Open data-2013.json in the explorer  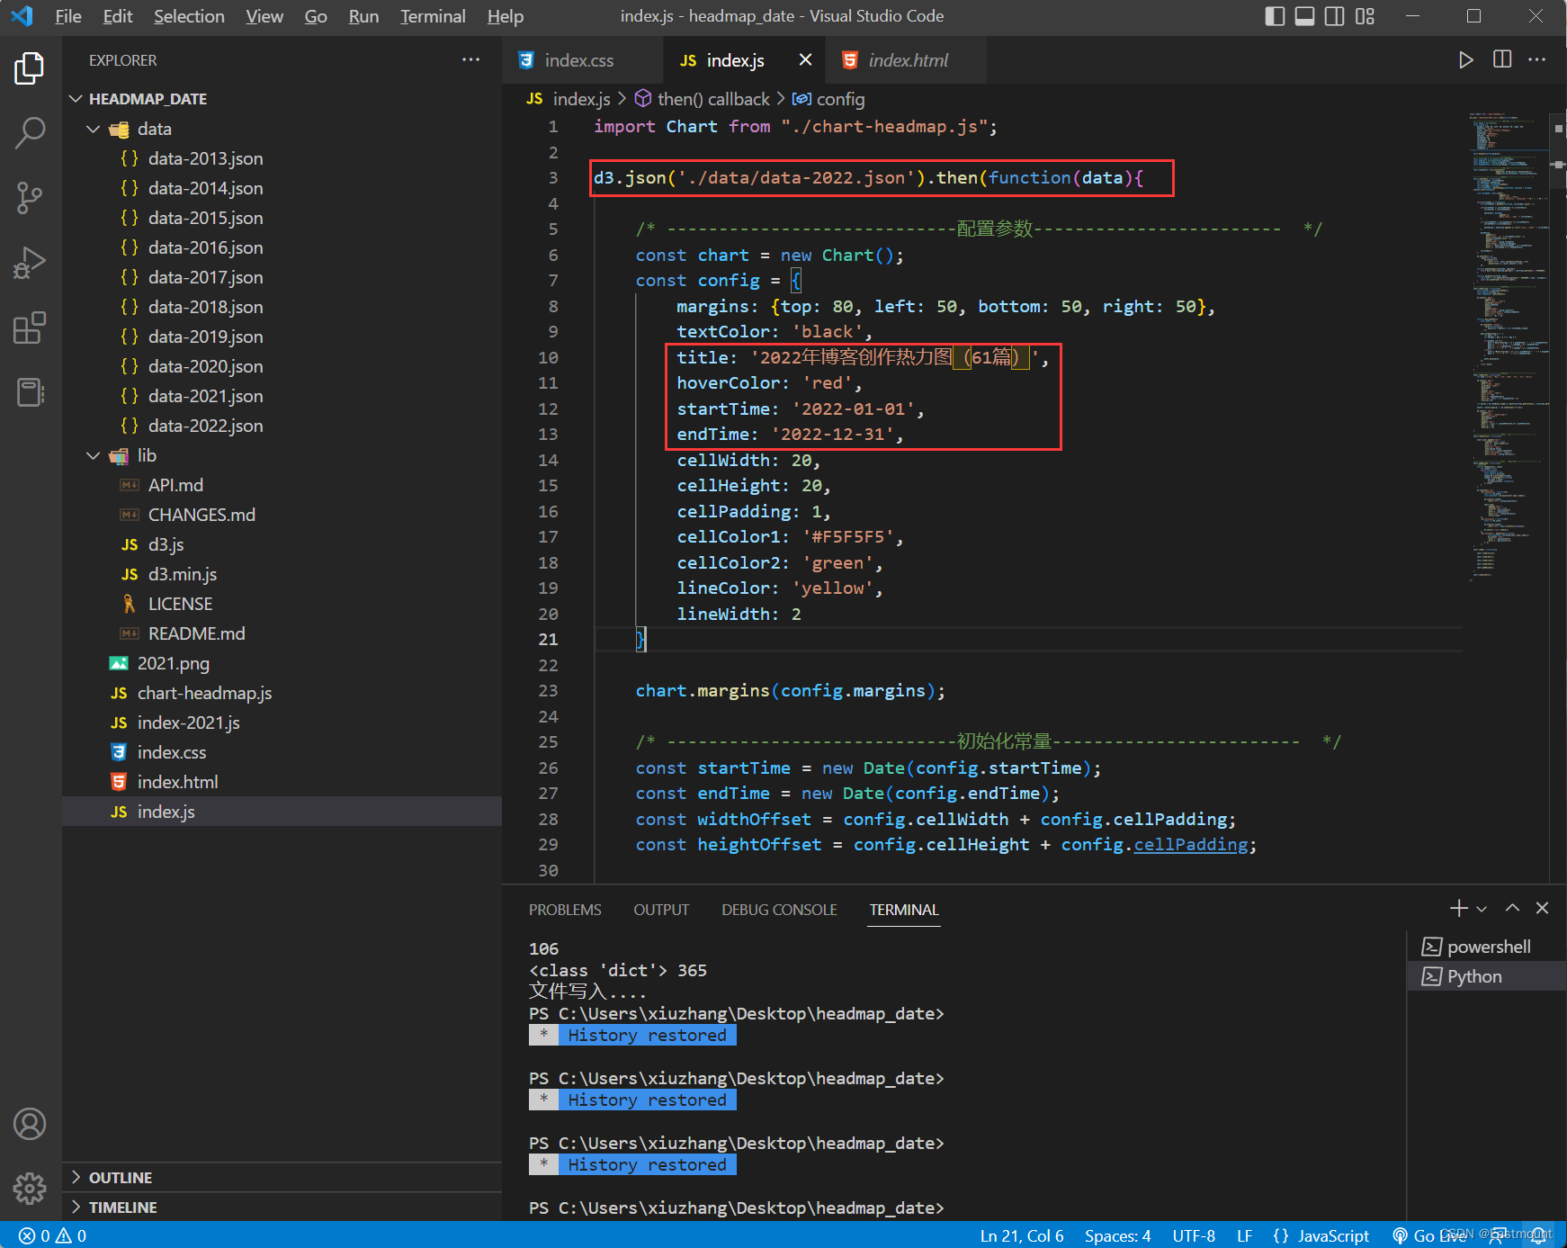coord(282,158)
